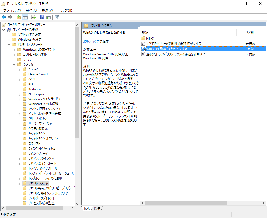Open Help via the blue question mark icon
This screenshot has height=218, width=267.
(x=42, y=17)
